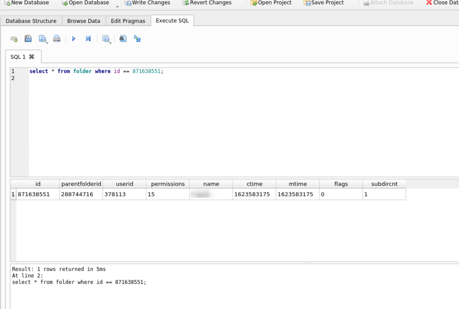Click the Revert Changes button

(x=207, y=3)
